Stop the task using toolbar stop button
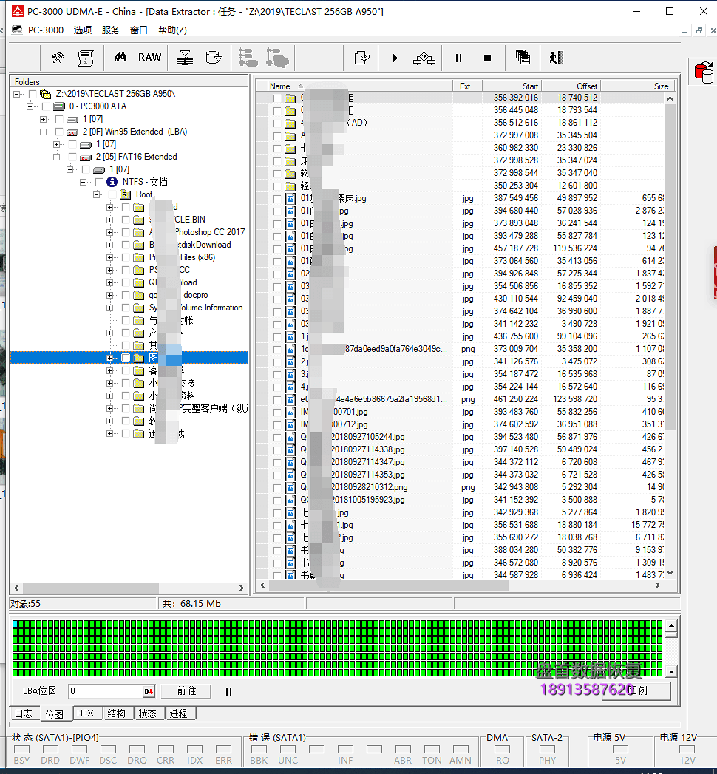 pyautogui.click(x=488, y=58)
